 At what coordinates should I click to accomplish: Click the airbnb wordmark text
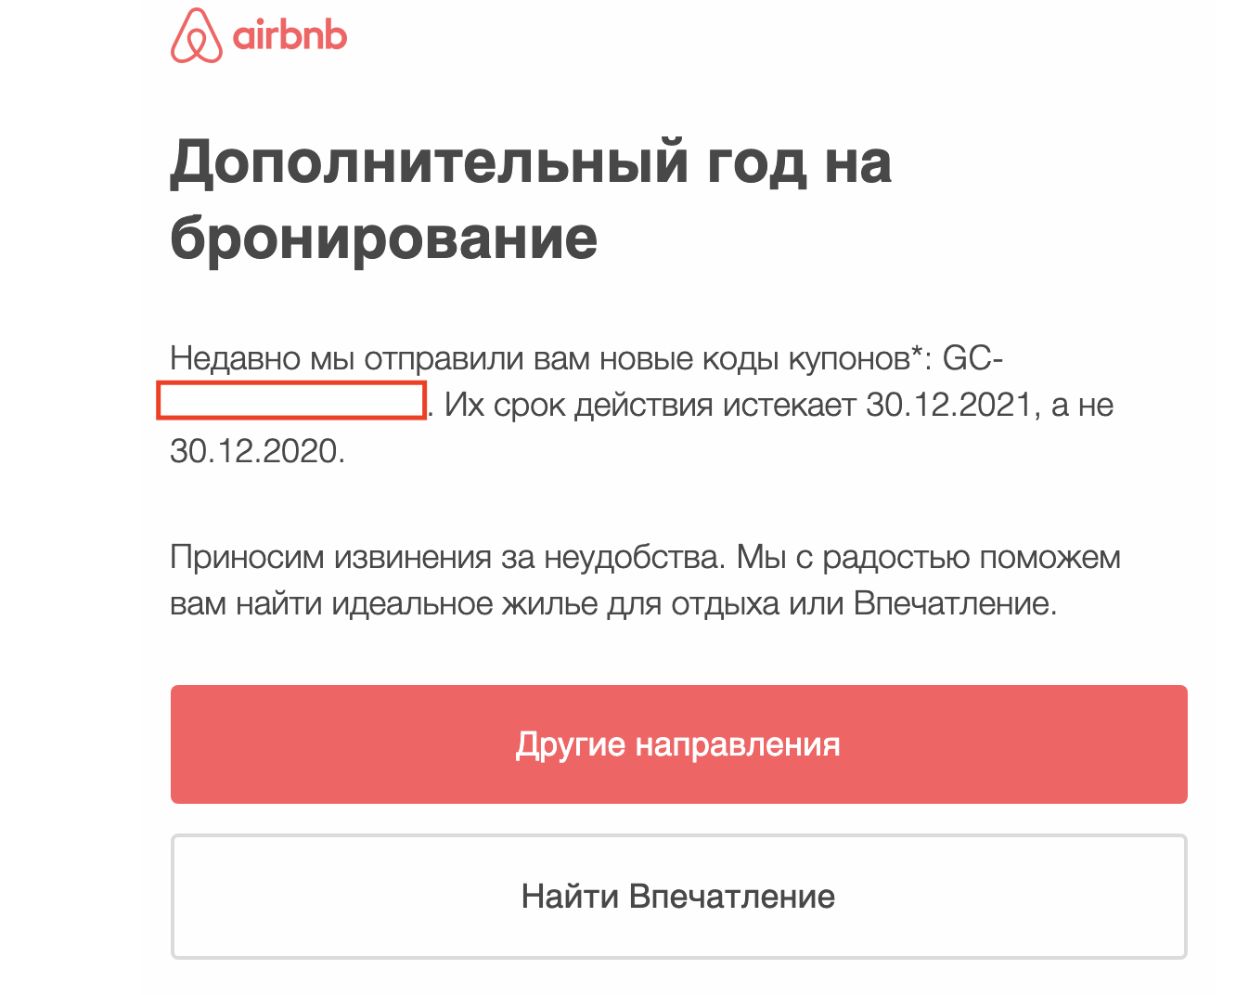pos(290,36)
